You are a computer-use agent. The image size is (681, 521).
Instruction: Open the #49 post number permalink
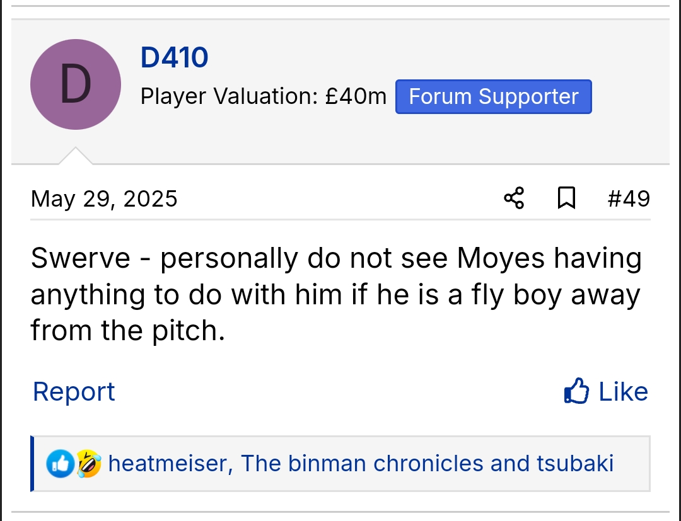628,199
